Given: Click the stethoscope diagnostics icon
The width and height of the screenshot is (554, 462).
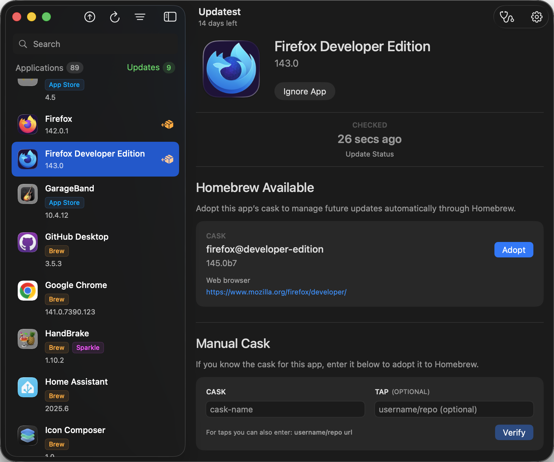Looking at the screenshot, I should click(507, 17).
